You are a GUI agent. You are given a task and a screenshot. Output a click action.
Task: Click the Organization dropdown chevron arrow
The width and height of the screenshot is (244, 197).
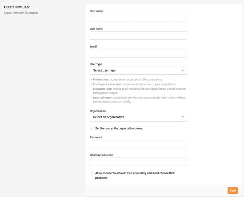pos(183,117)
